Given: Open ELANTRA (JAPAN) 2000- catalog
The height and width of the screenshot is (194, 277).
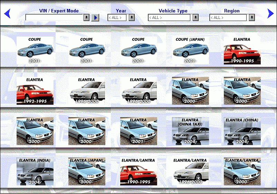Looking at the screenshot, I should tap(87, 172).
